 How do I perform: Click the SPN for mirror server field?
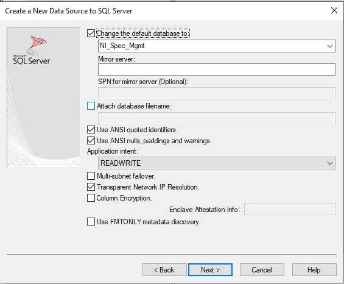click(x=217, y=93)
